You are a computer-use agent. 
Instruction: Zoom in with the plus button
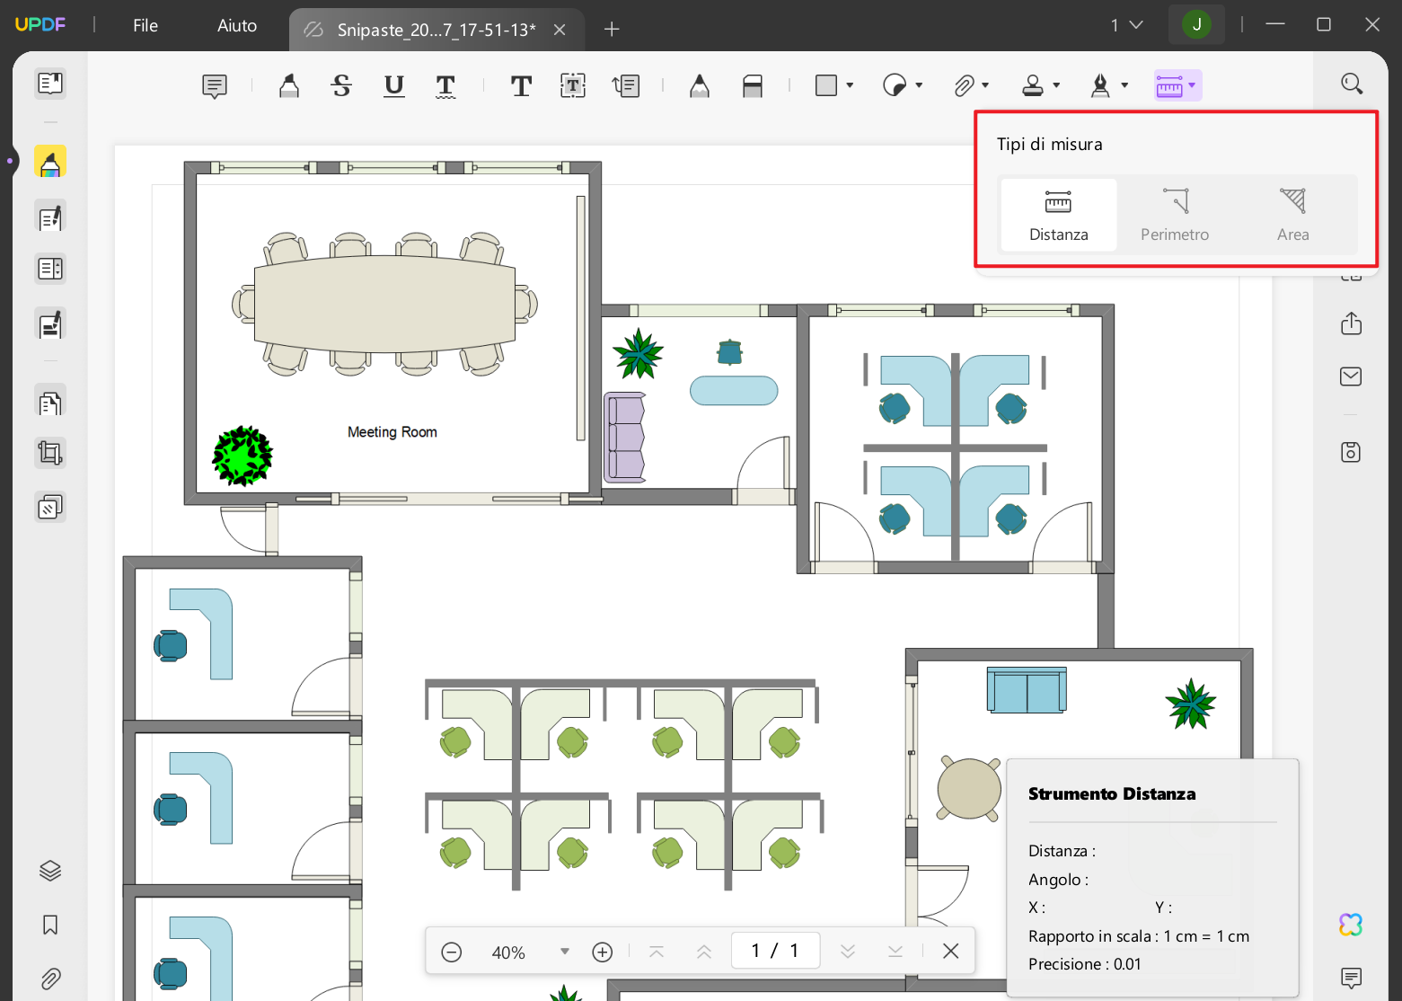[603, 952]
